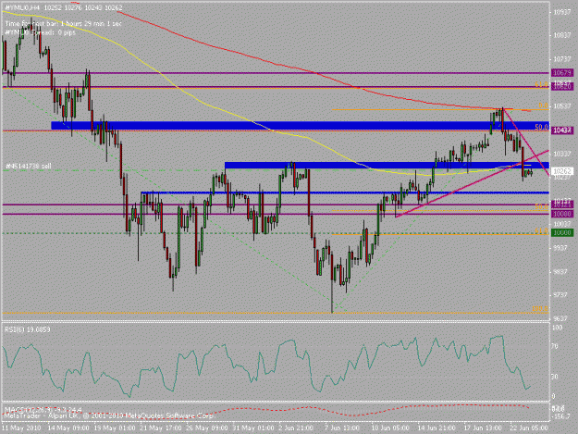Click the '14 Jun 21:00' date label
Screen dimensions: 578x434
(437, 428)
